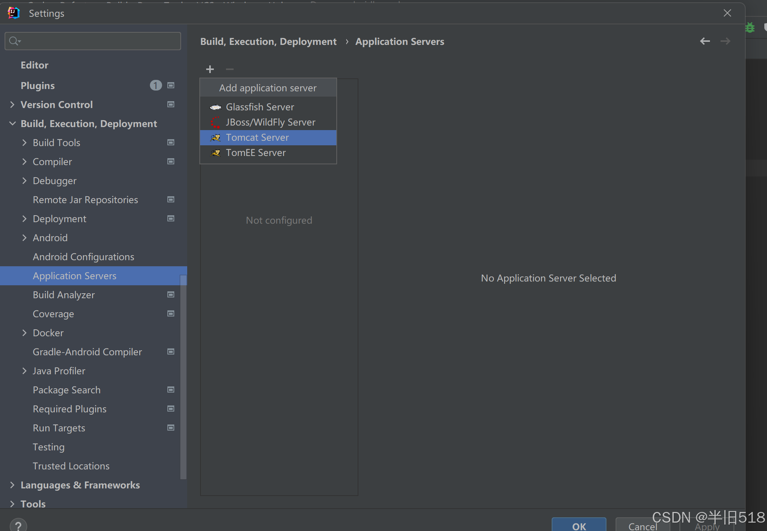The width and height of the screenshot is (767, 531).
Task: Click the Forward navigation arrow
Action: [726, 41]
